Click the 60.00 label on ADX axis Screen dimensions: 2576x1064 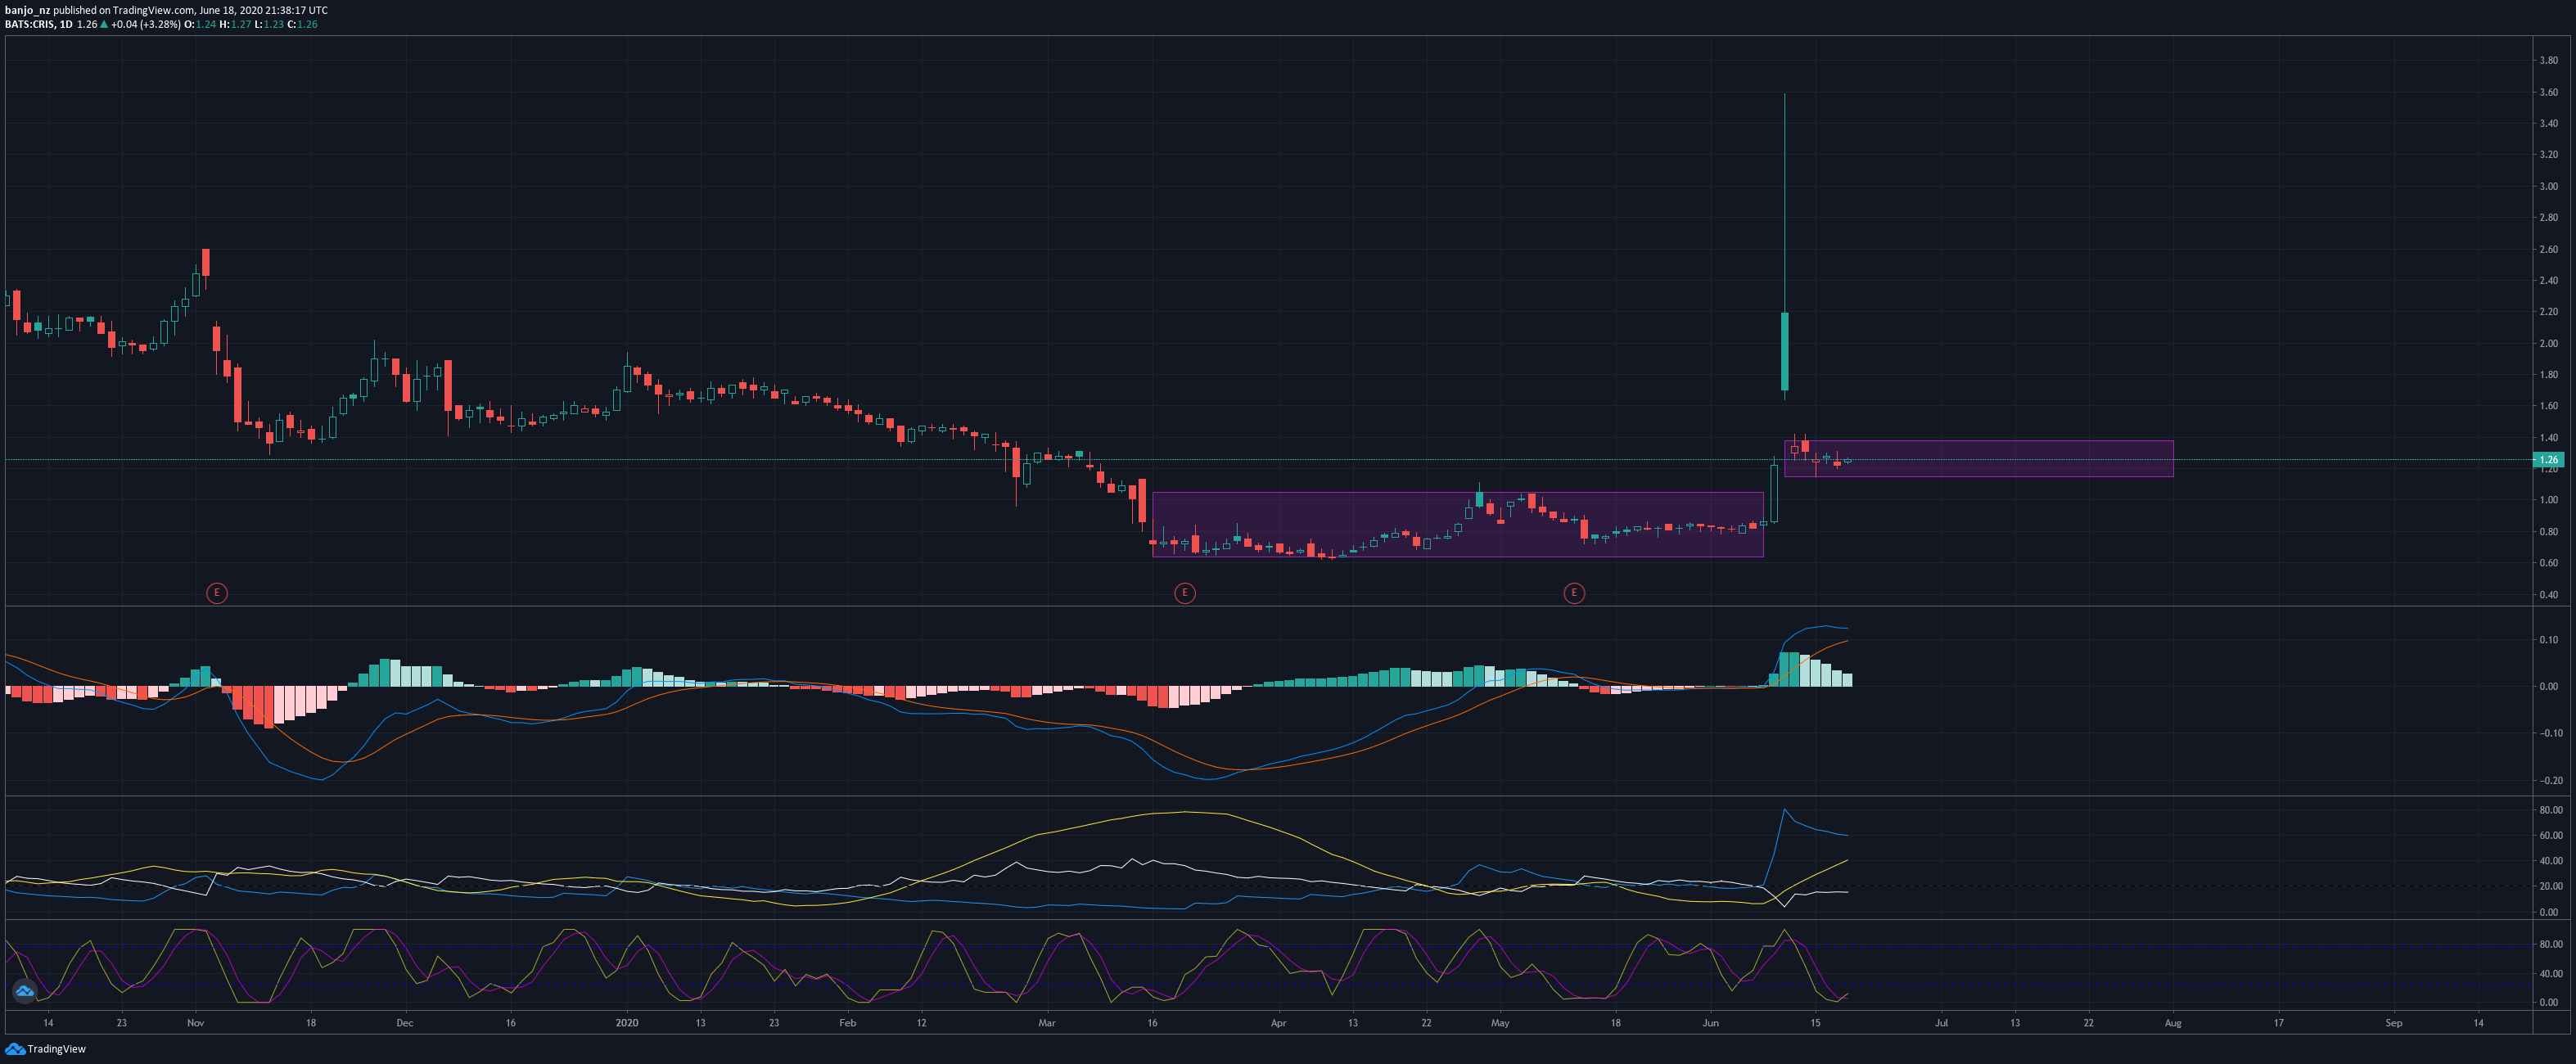click(2550, 835)
